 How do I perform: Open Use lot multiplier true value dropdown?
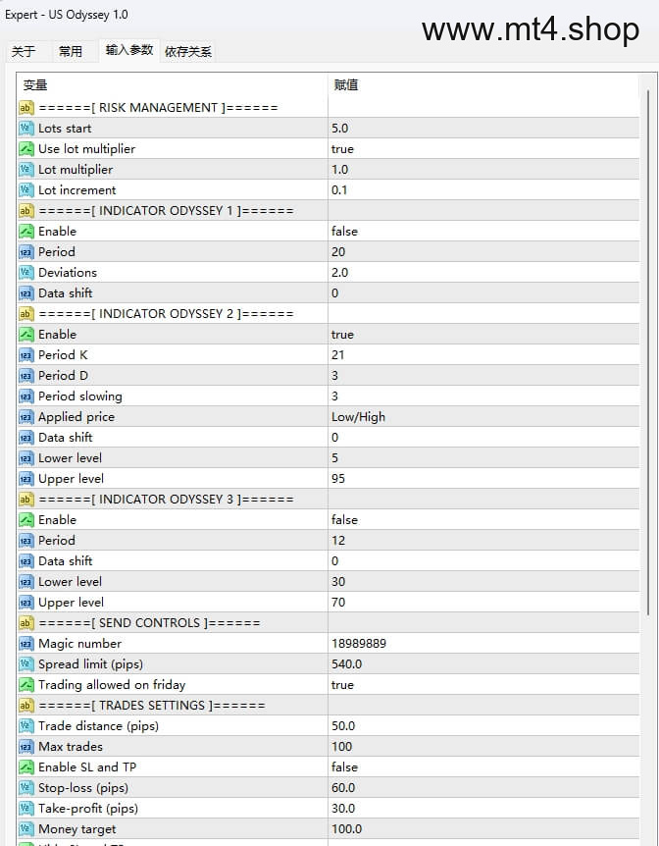(483, 149)
